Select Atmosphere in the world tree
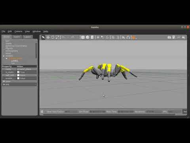This screenshot has height=143, width=190. point(12,51)
